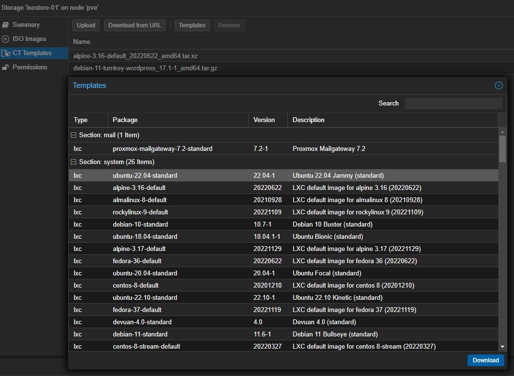Click the Summary book icon in sidebar

(5, 25)
